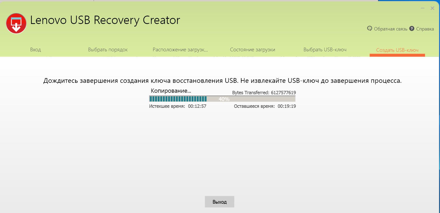The width and height of the screenshot is (440, 213).
Task: Open Расположение загрузк... tab
Action: pos(180,49)
